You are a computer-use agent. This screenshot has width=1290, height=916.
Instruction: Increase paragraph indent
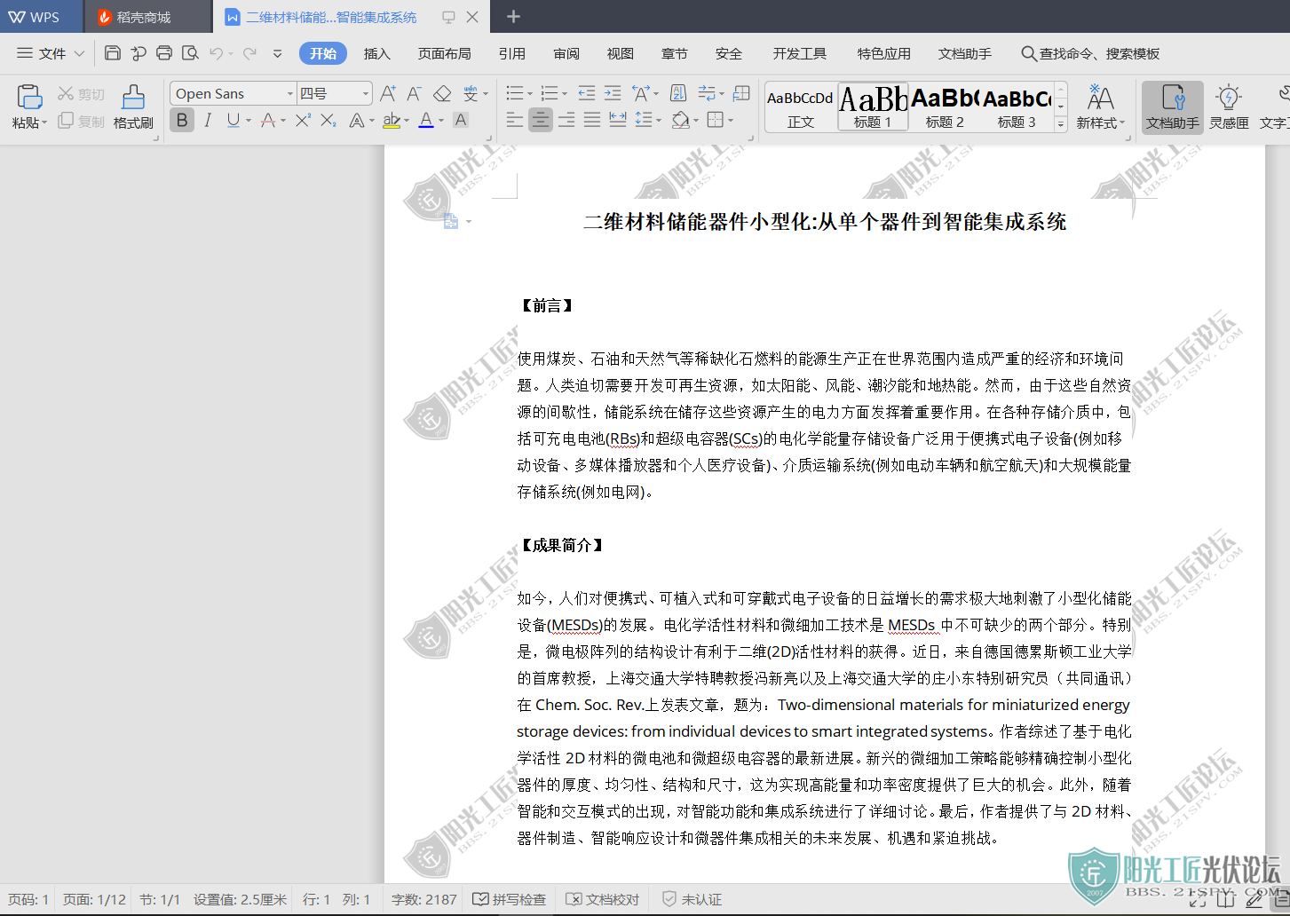coord(613,93)
